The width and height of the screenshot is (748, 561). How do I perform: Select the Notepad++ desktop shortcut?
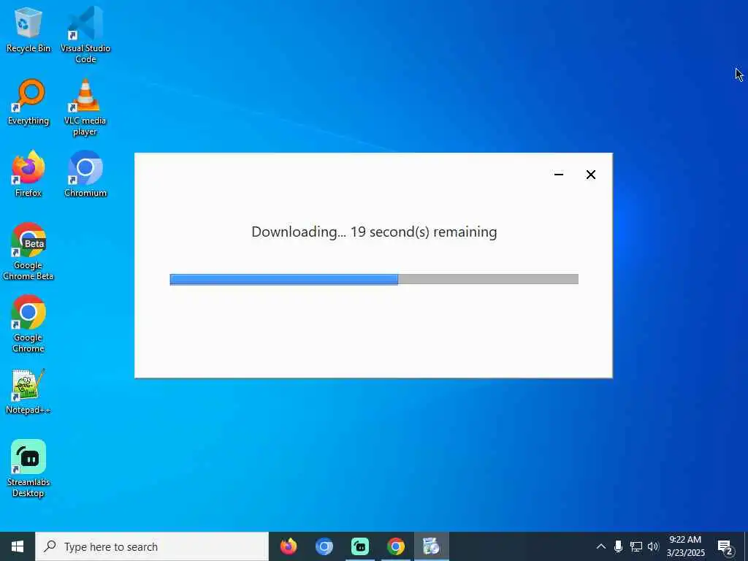(x=28, y=392)
